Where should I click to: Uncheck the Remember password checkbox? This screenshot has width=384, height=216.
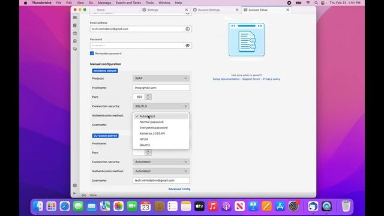click(92, 53)
